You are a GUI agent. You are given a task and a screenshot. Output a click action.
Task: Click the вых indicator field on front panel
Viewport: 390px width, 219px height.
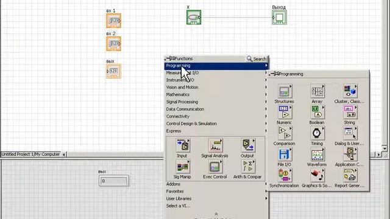tap(114, 181)
